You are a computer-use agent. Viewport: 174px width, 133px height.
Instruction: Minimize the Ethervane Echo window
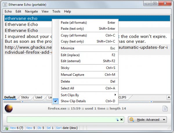coord(147,3)
